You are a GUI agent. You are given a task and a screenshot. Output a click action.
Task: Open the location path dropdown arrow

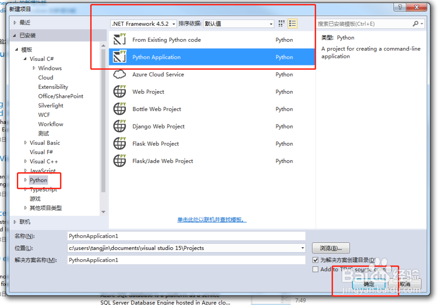(x=303, y=248)
